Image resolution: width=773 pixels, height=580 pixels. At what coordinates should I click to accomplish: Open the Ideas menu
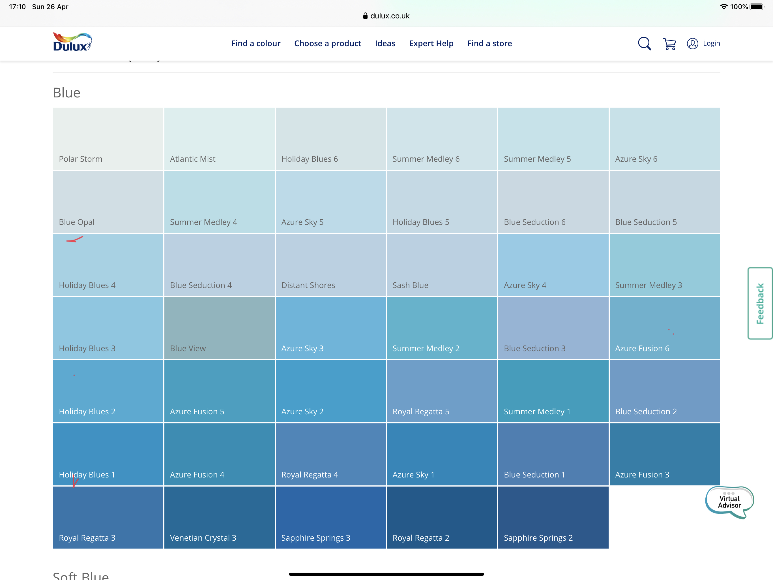point(385,43)
